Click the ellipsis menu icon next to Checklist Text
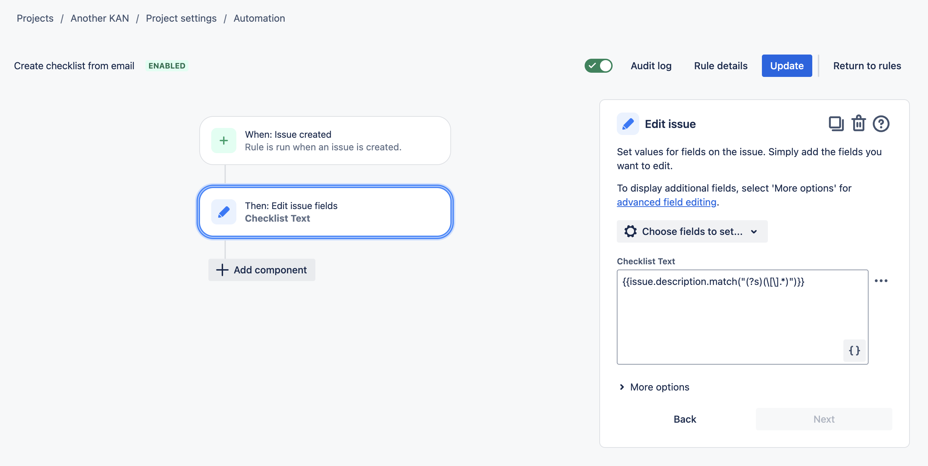Screen dimensions: 928x466 point(881,281)
